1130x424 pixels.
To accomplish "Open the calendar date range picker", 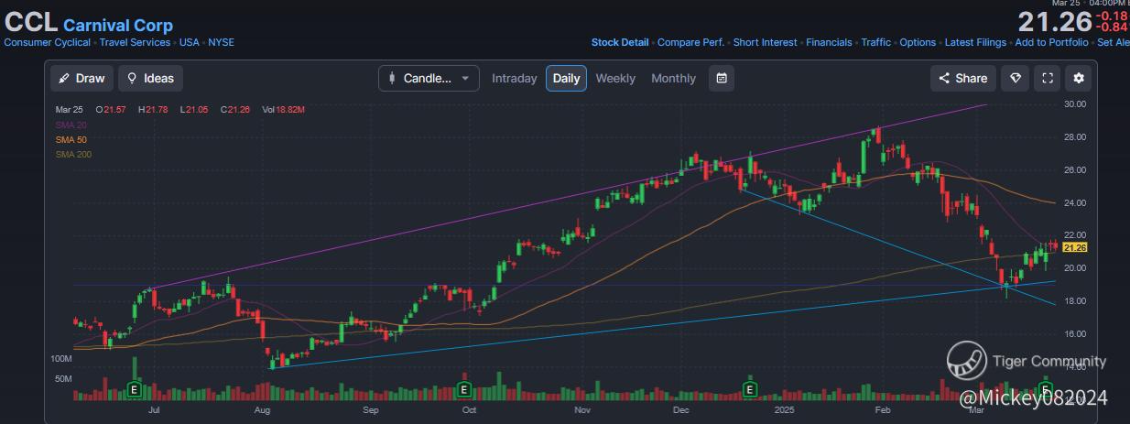I will tap(722, 79).
